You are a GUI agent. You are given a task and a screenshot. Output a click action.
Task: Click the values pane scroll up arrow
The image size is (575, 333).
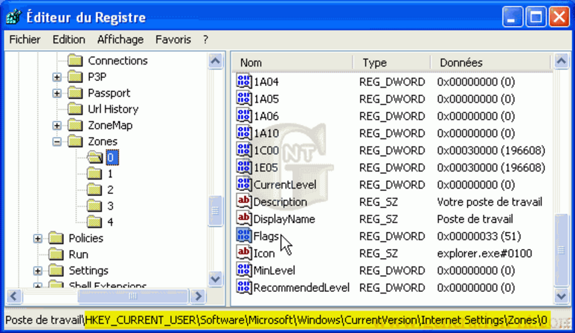pyautogui.click(x=562, y=61)
